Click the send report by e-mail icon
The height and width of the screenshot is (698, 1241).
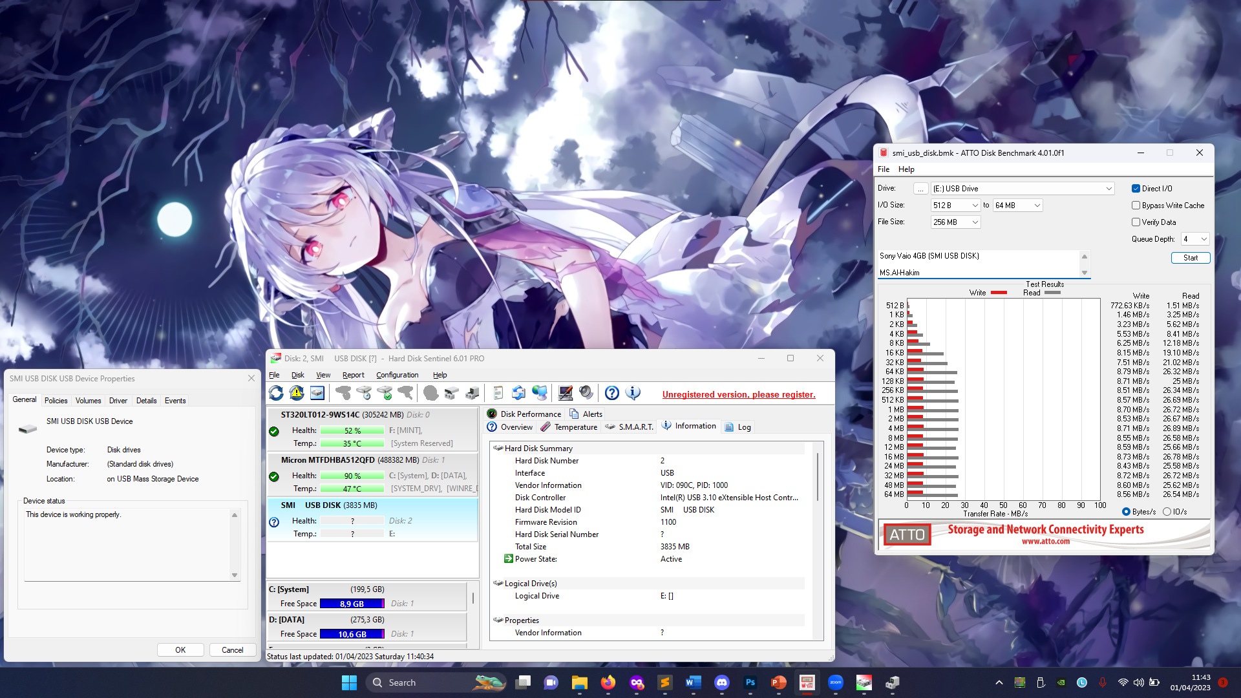518,393
